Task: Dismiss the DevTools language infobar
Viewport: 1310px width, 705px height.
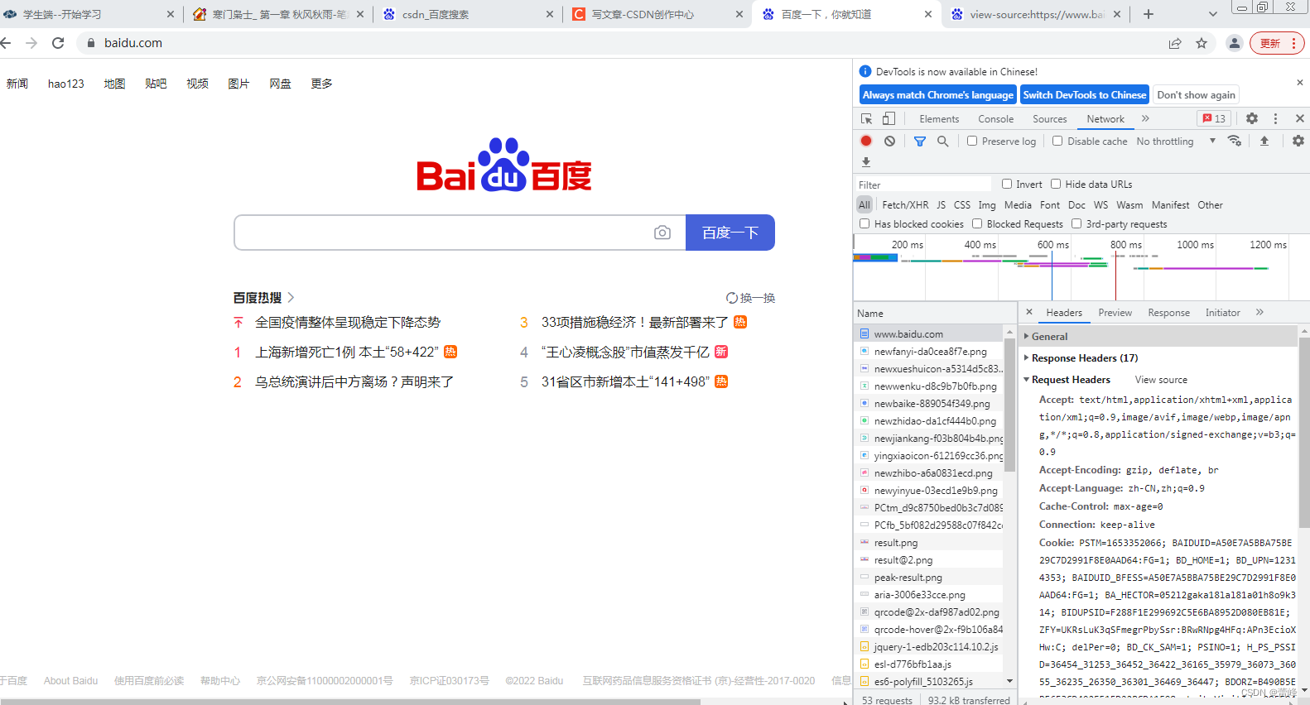Action: 1299,83
